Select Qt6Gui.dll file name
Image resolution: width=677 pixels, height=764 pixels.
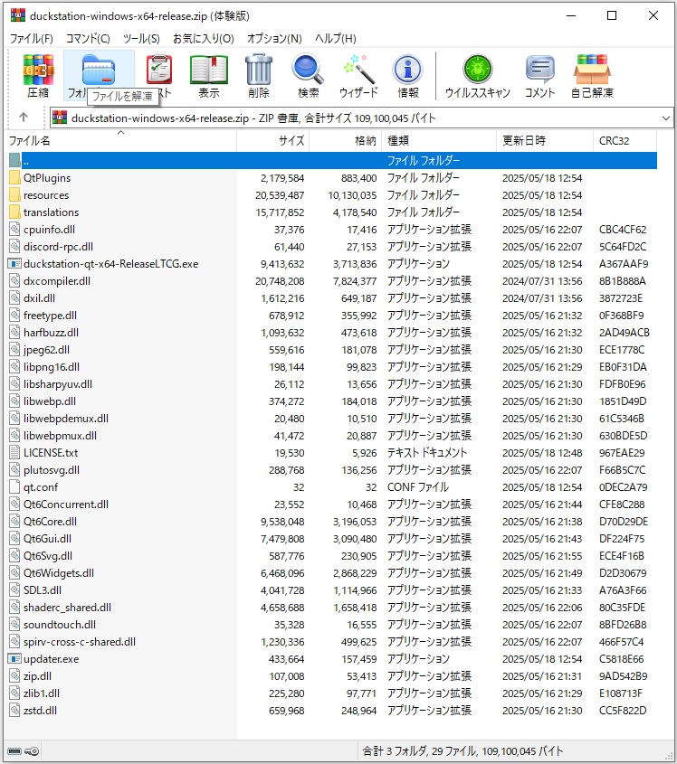pos(47,538)
